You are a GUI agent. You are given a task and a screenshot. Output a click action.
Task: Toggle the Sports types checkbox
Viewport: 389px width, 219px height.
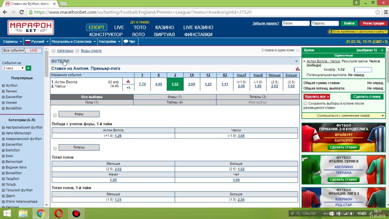click(x=77, y=51)
